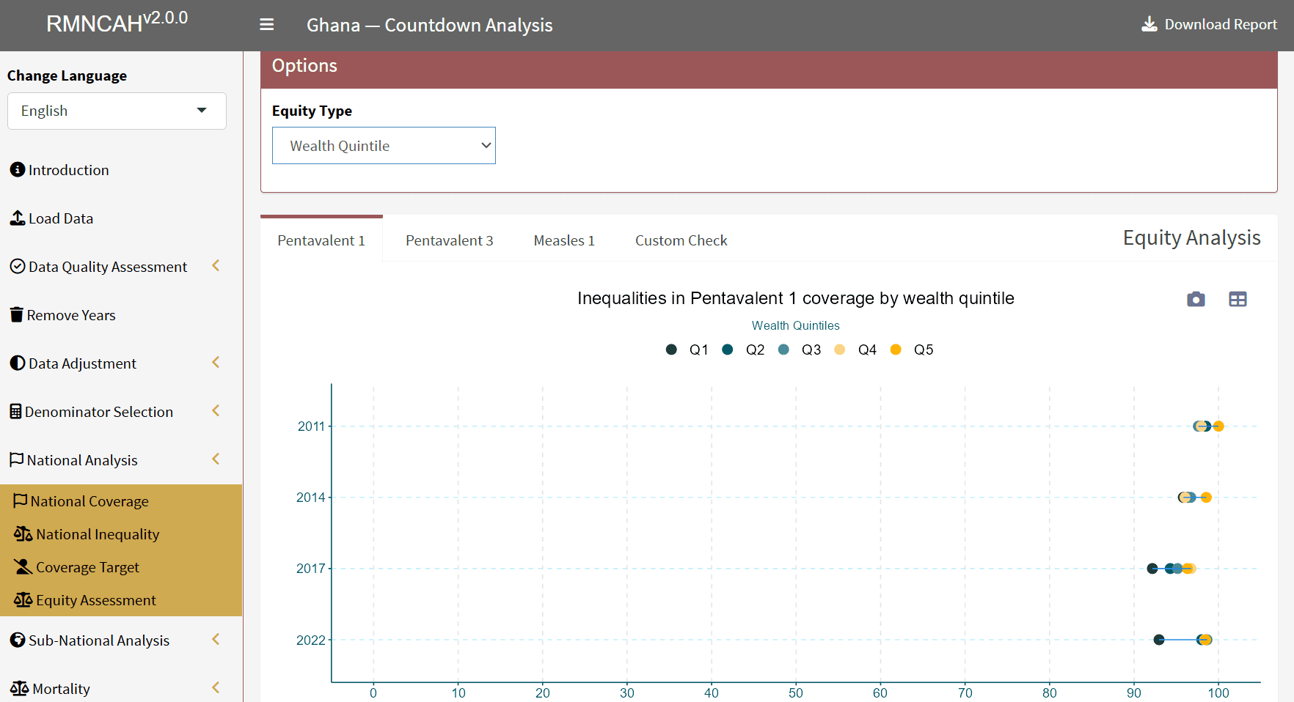The width and height of the screenshot is (1294, 702).
Task: Click the chart title about Pentavalent 1 coverage
Action: coord(795,298)
